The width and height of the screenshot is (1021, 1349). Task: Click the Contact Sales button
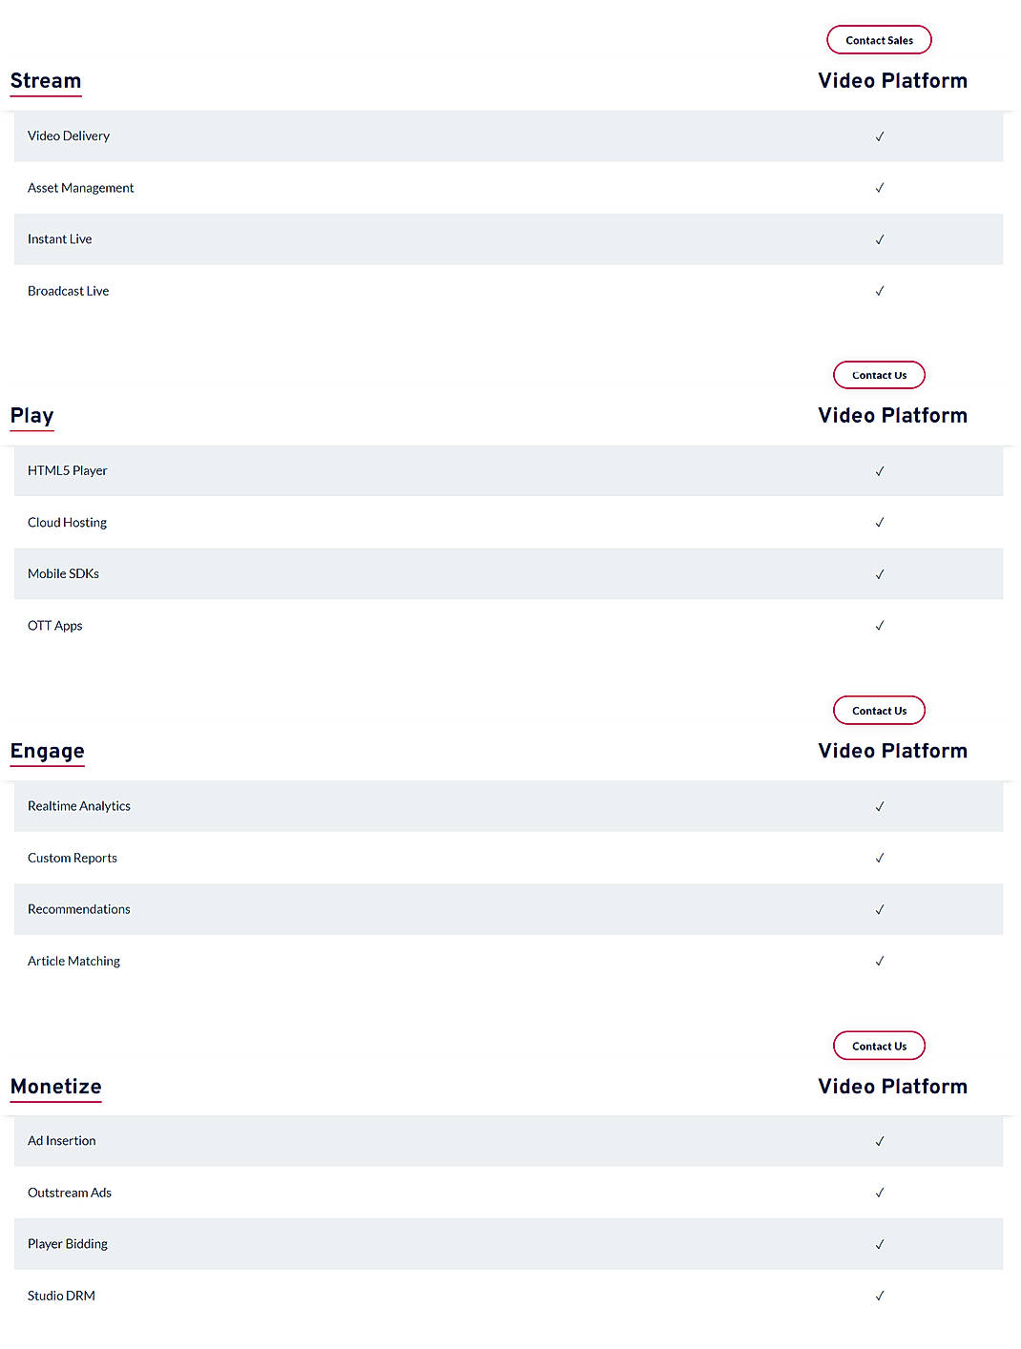[x=879, y=39]
